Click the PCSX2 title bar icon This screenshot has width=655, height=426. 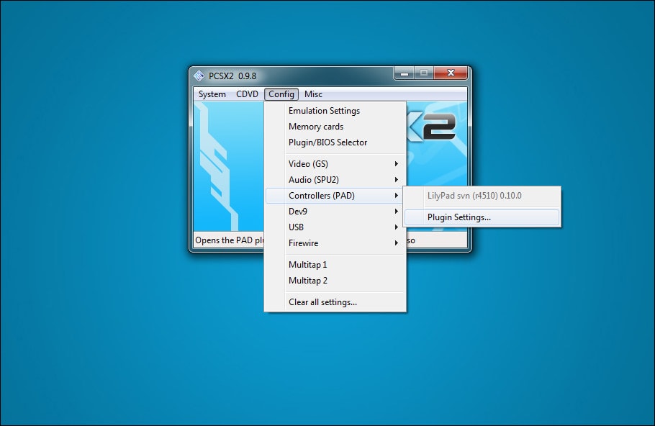click(199, 76)
